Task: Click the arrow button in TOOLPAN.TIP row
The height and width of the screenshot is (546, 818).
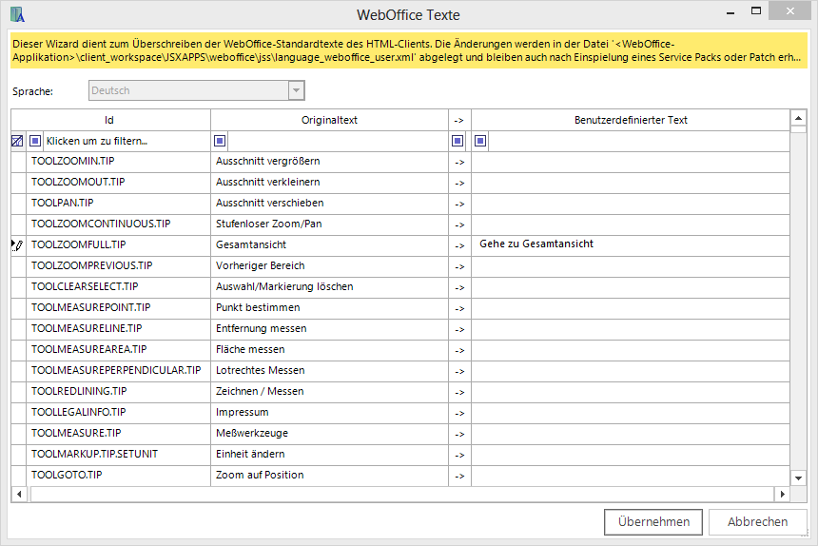Action: pos(459,204)
